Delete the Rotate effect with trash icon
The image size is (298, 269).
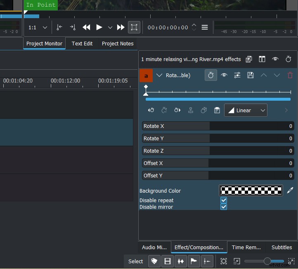(290, 75)
